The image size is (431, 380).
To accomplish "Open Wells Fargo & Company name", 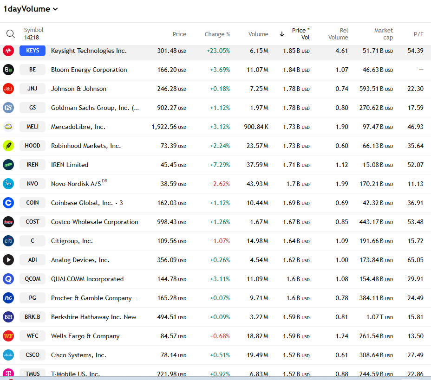I will tap(85, 336).
